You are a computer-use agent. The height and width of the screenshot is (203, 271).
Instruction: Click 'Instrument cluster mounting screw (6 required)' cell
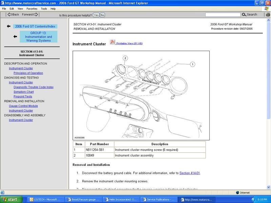[x=160, y=150]
